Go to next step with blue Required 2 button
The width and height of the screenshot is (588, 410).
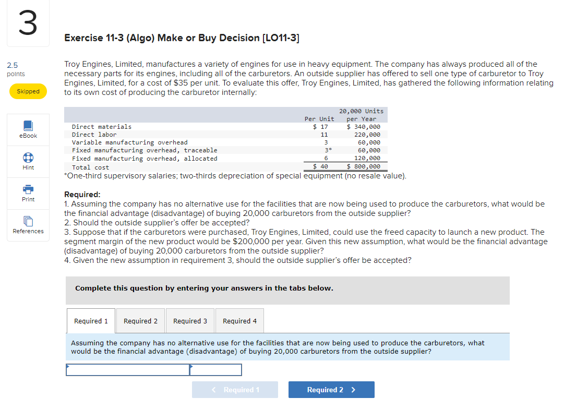pos(331,390)
